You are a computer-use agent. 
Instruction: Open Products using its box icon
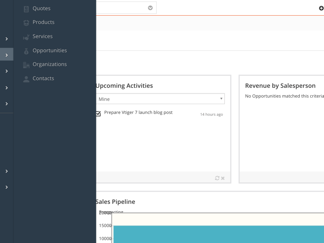coord(26,22)
